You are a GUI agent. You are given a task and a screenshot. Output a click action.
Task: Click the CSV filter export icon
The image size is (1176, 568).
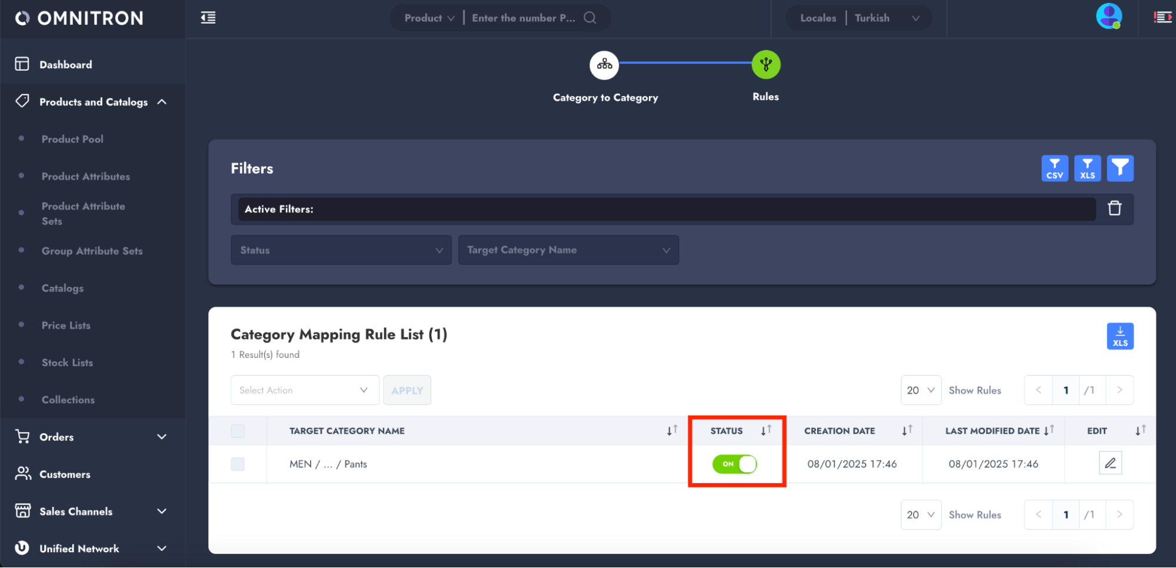[1054, 168]
